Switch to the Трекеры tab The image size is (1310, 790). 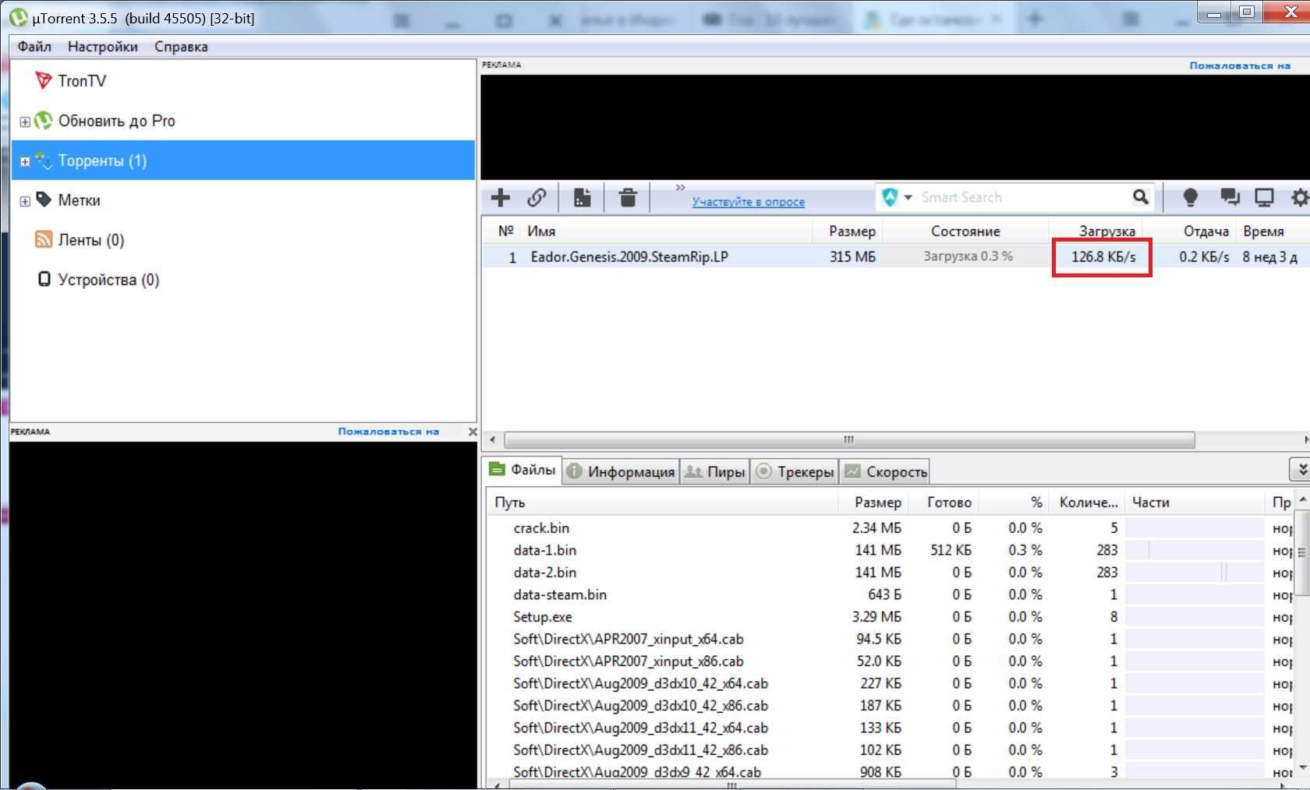pos(795,471)
